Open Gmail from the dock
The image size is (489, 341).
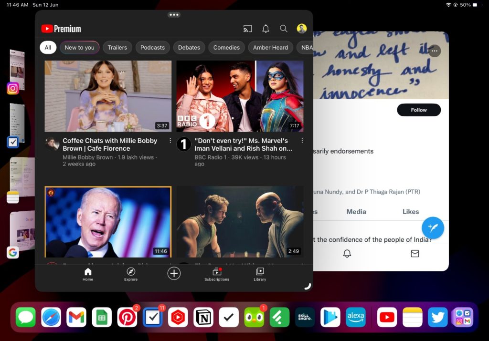(76, 317)
